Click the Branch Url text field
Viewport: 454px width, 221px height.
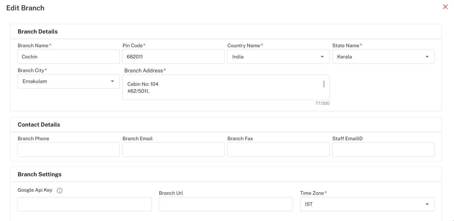pyautogui.click(x=226, y=204)
